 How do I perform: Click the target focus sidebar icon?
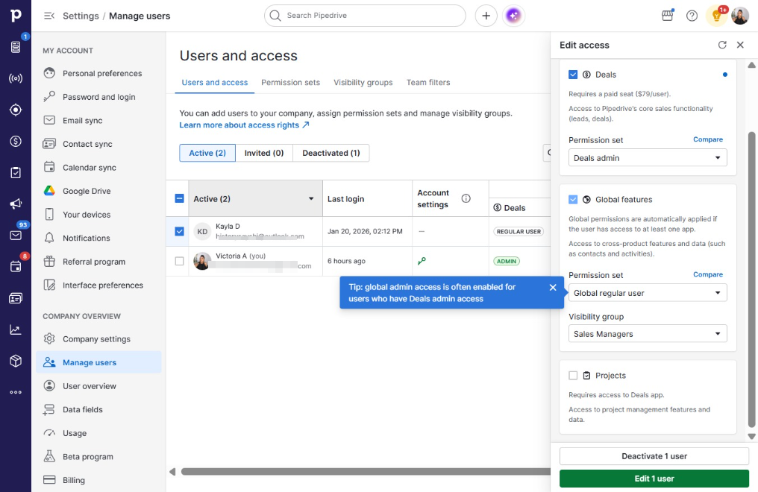pos(16,110)
